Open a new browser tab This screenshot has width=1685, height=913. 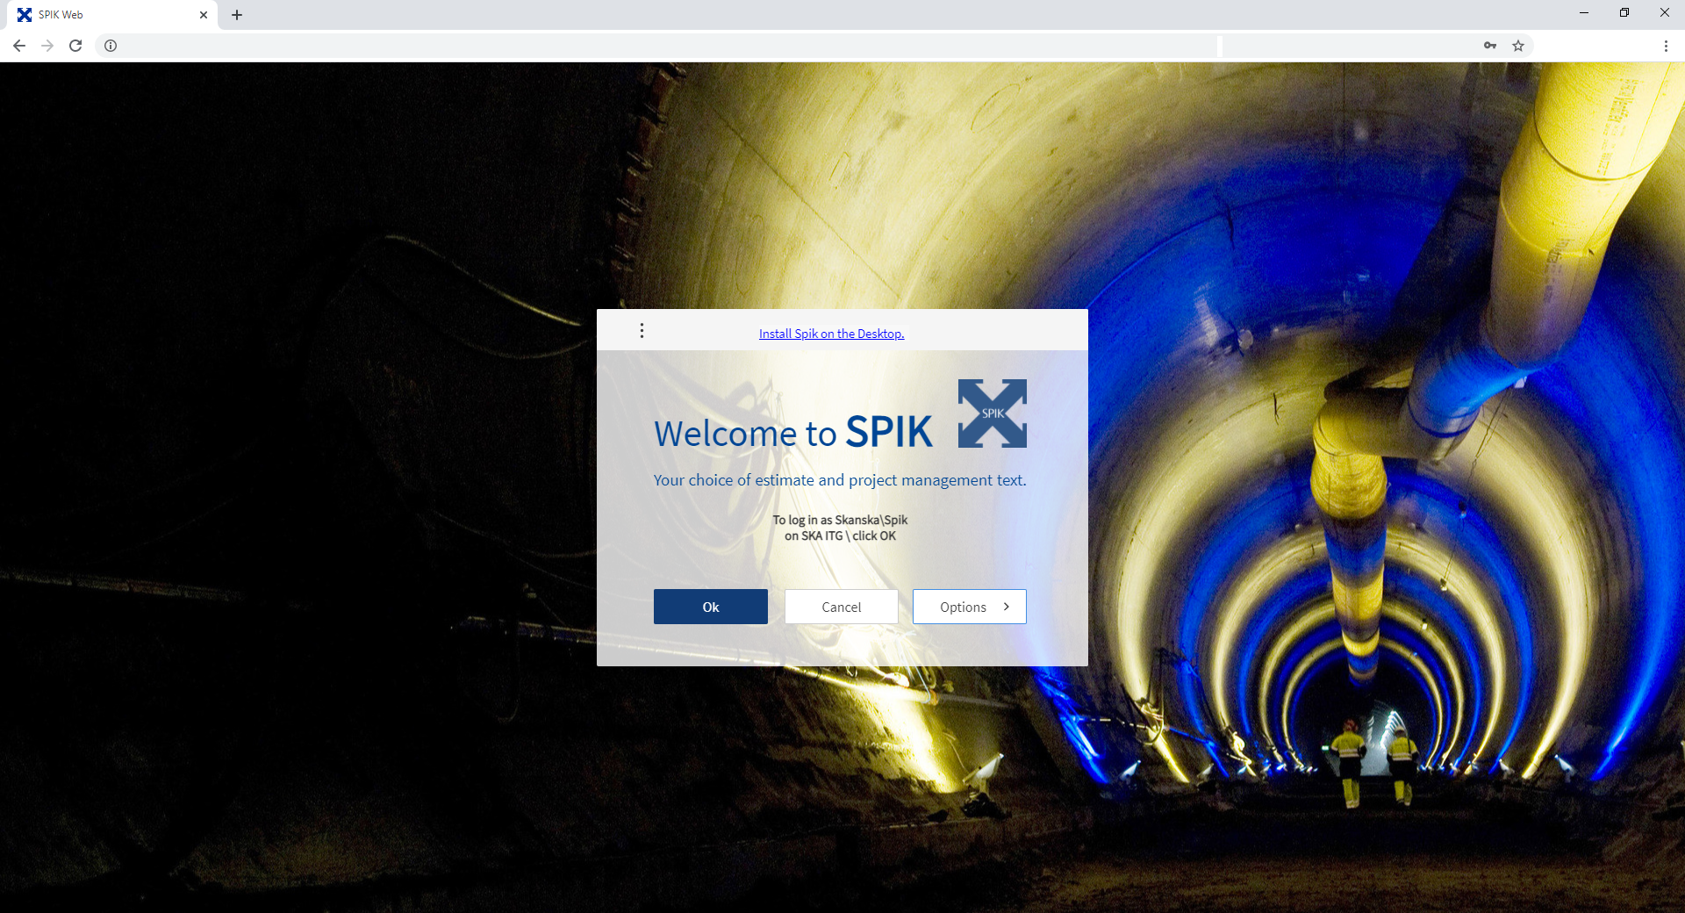(x=237, y=15)
